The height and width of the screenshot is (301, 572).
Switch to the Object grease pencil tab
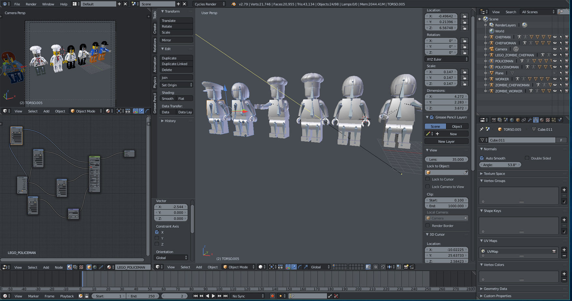point(457,126)
